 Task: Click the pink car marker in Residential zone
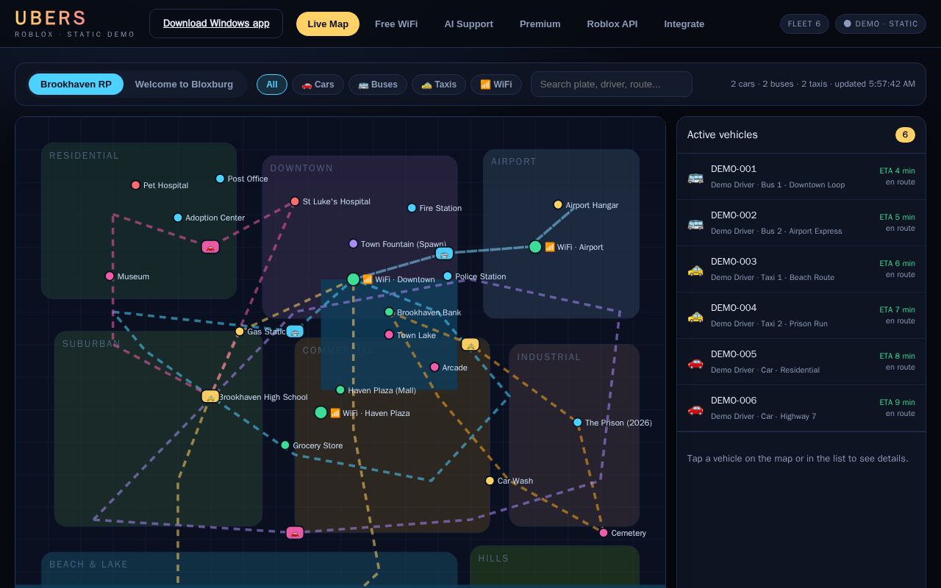click(210, 247)
